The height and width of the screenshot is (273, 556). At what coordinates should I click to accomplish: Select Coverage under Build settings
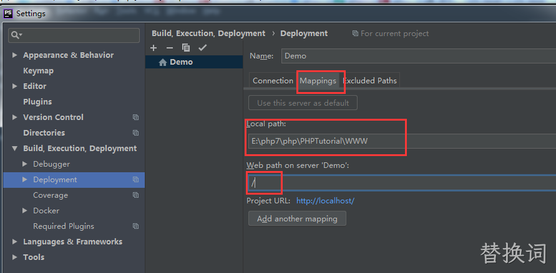[51, 195]
